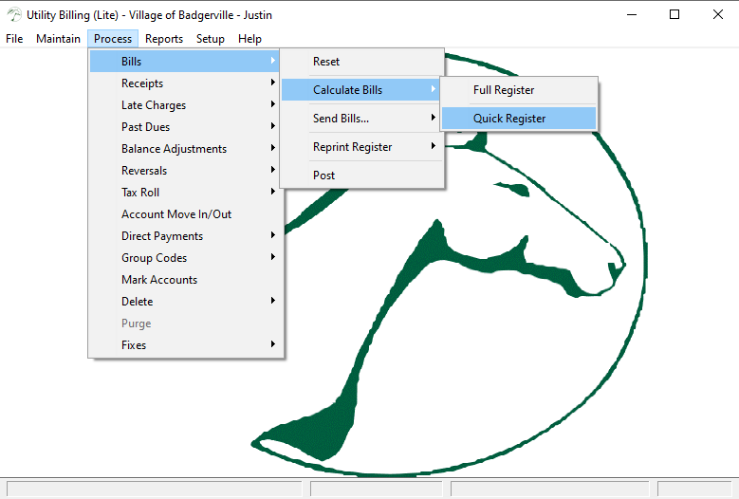Open the Maintain menu
Screen dimensions: 739x499
(58, 39)
